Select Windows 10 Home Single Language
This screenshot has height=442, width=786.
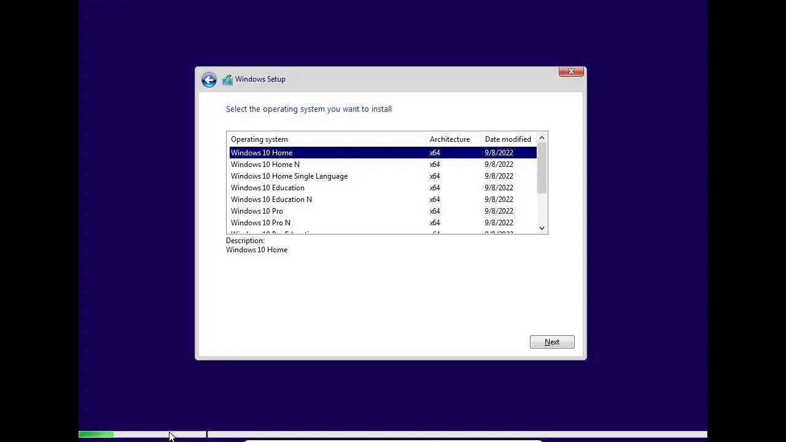tap(383, 176)
